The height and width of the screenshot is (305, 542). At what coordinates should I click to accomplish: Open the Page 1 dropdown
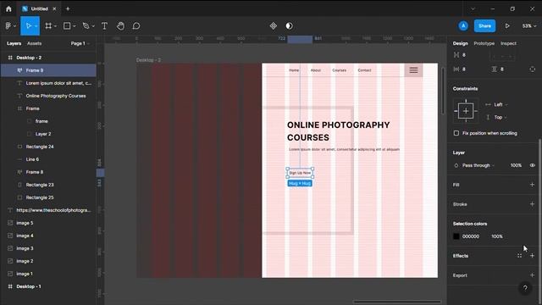[x=80, y=43]
